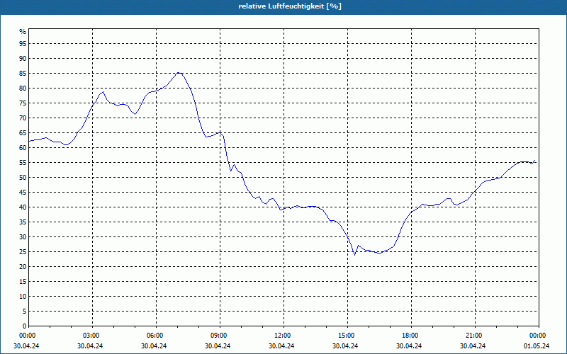Click the y-axis origin label '0'
The image size is (567, 354).
[25, 326]
